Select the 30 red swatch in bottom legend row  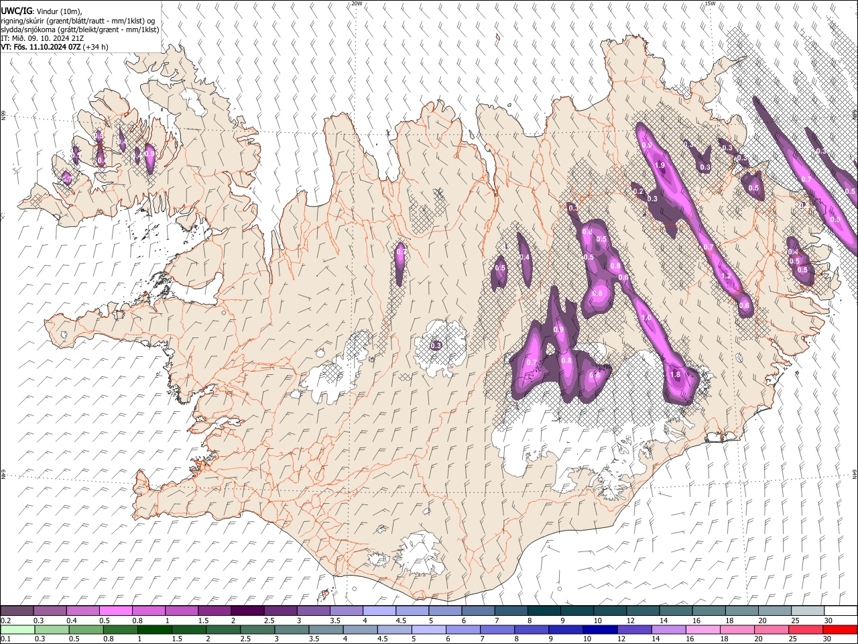point(840,629)
